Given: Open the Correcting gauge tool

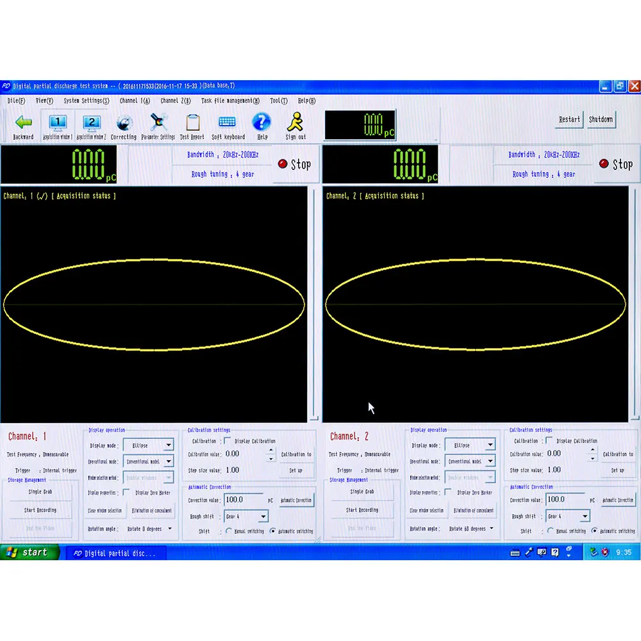Looking at the screenshot, I should point(124,123).
